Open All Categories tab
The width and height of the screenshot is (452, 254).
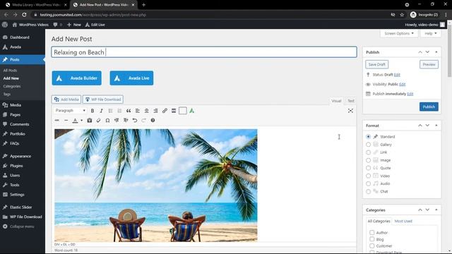point(379,221)
